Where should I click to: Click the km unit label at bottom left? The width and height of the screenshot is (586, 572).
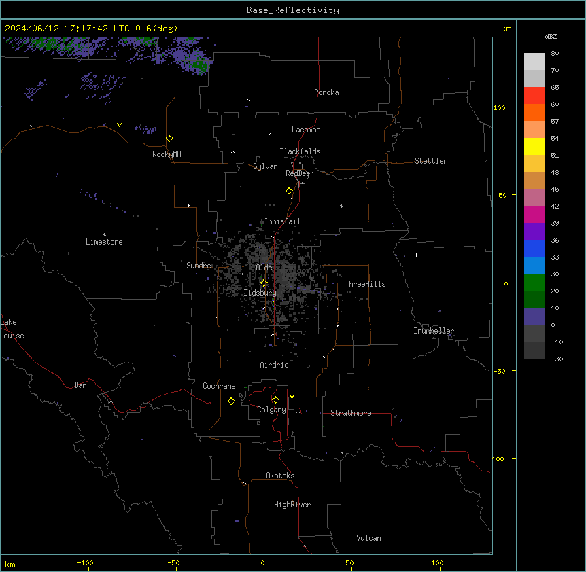10,565
